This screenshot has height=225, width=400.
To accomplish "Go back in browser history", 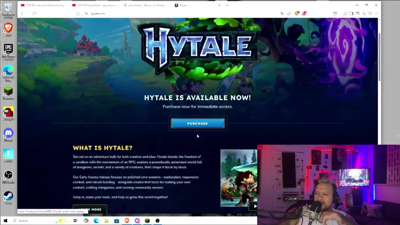I will 22,13.
